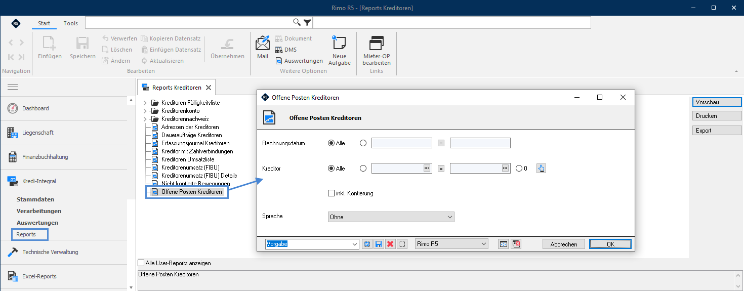Click the filter funnel icon
744x291 pixels.
307,22
